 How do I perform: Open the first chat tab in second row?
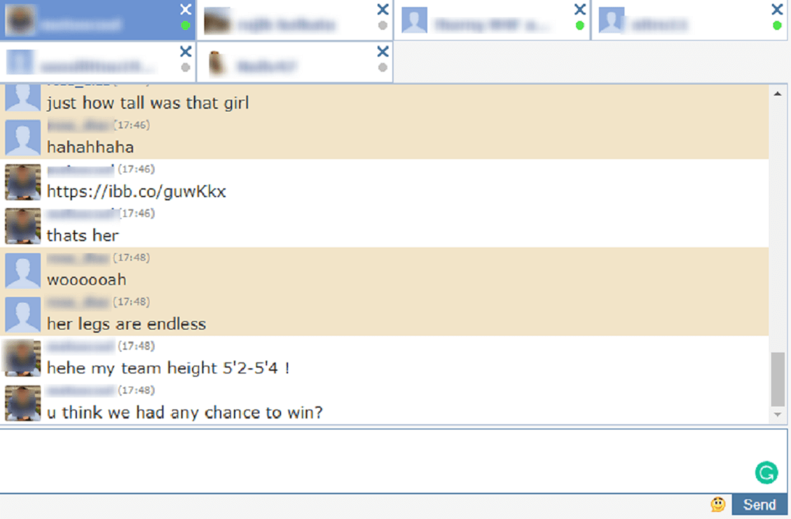click(x=98, y=62)
